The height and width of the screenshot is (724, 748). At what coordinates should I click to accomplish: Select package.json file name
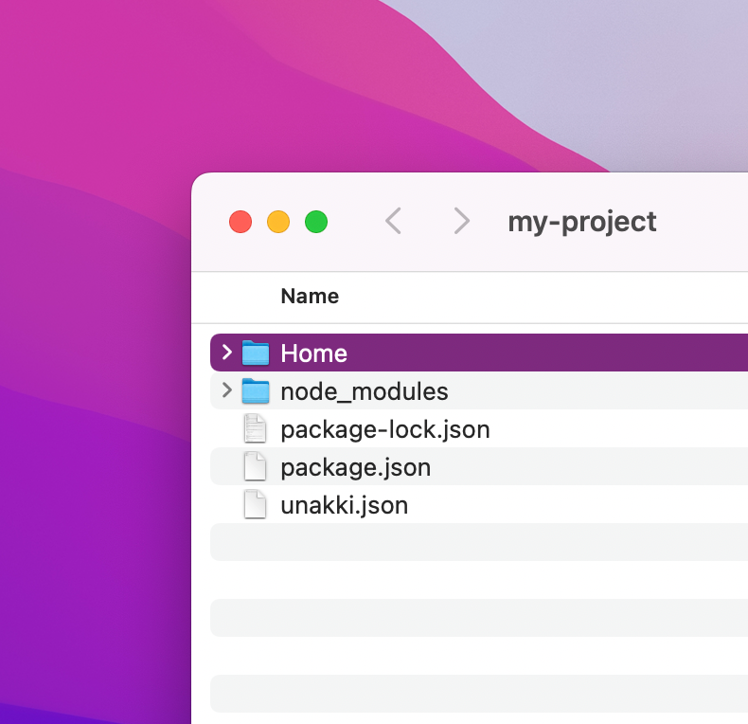coord(356,467)
